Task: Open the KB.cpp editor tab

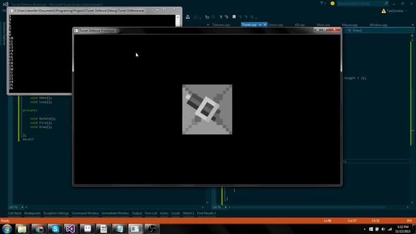Action: (x=300, y=25)
